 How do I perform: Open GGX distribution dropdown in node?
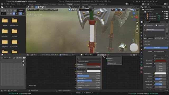pos(89,59)
